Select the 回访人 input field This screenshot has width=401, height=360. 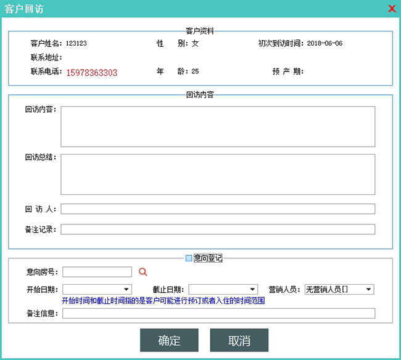point(217,209)
